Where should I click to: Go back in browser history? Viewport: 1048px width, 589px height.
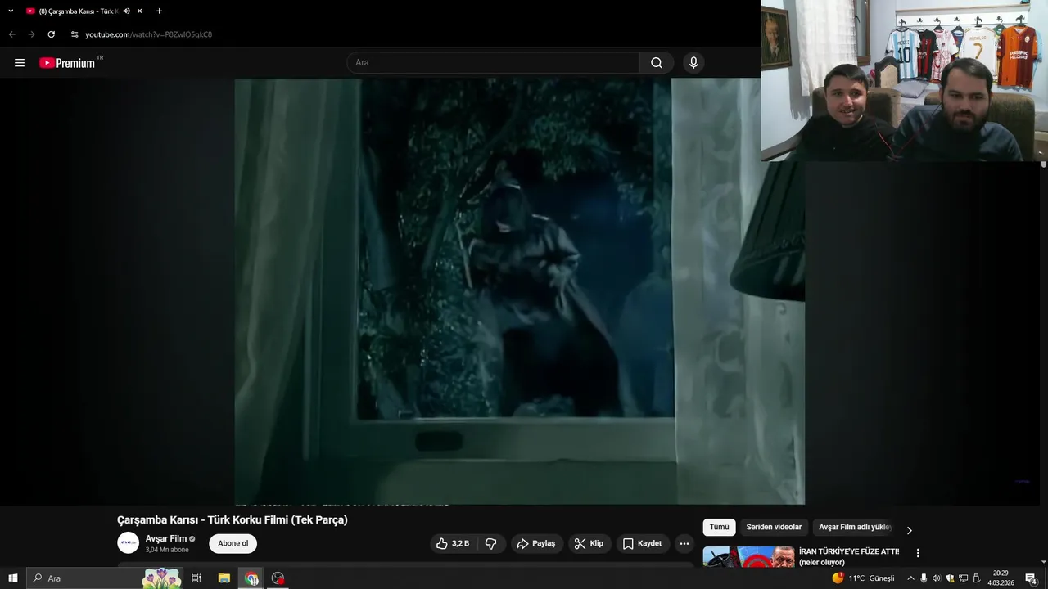coord(11,34)
